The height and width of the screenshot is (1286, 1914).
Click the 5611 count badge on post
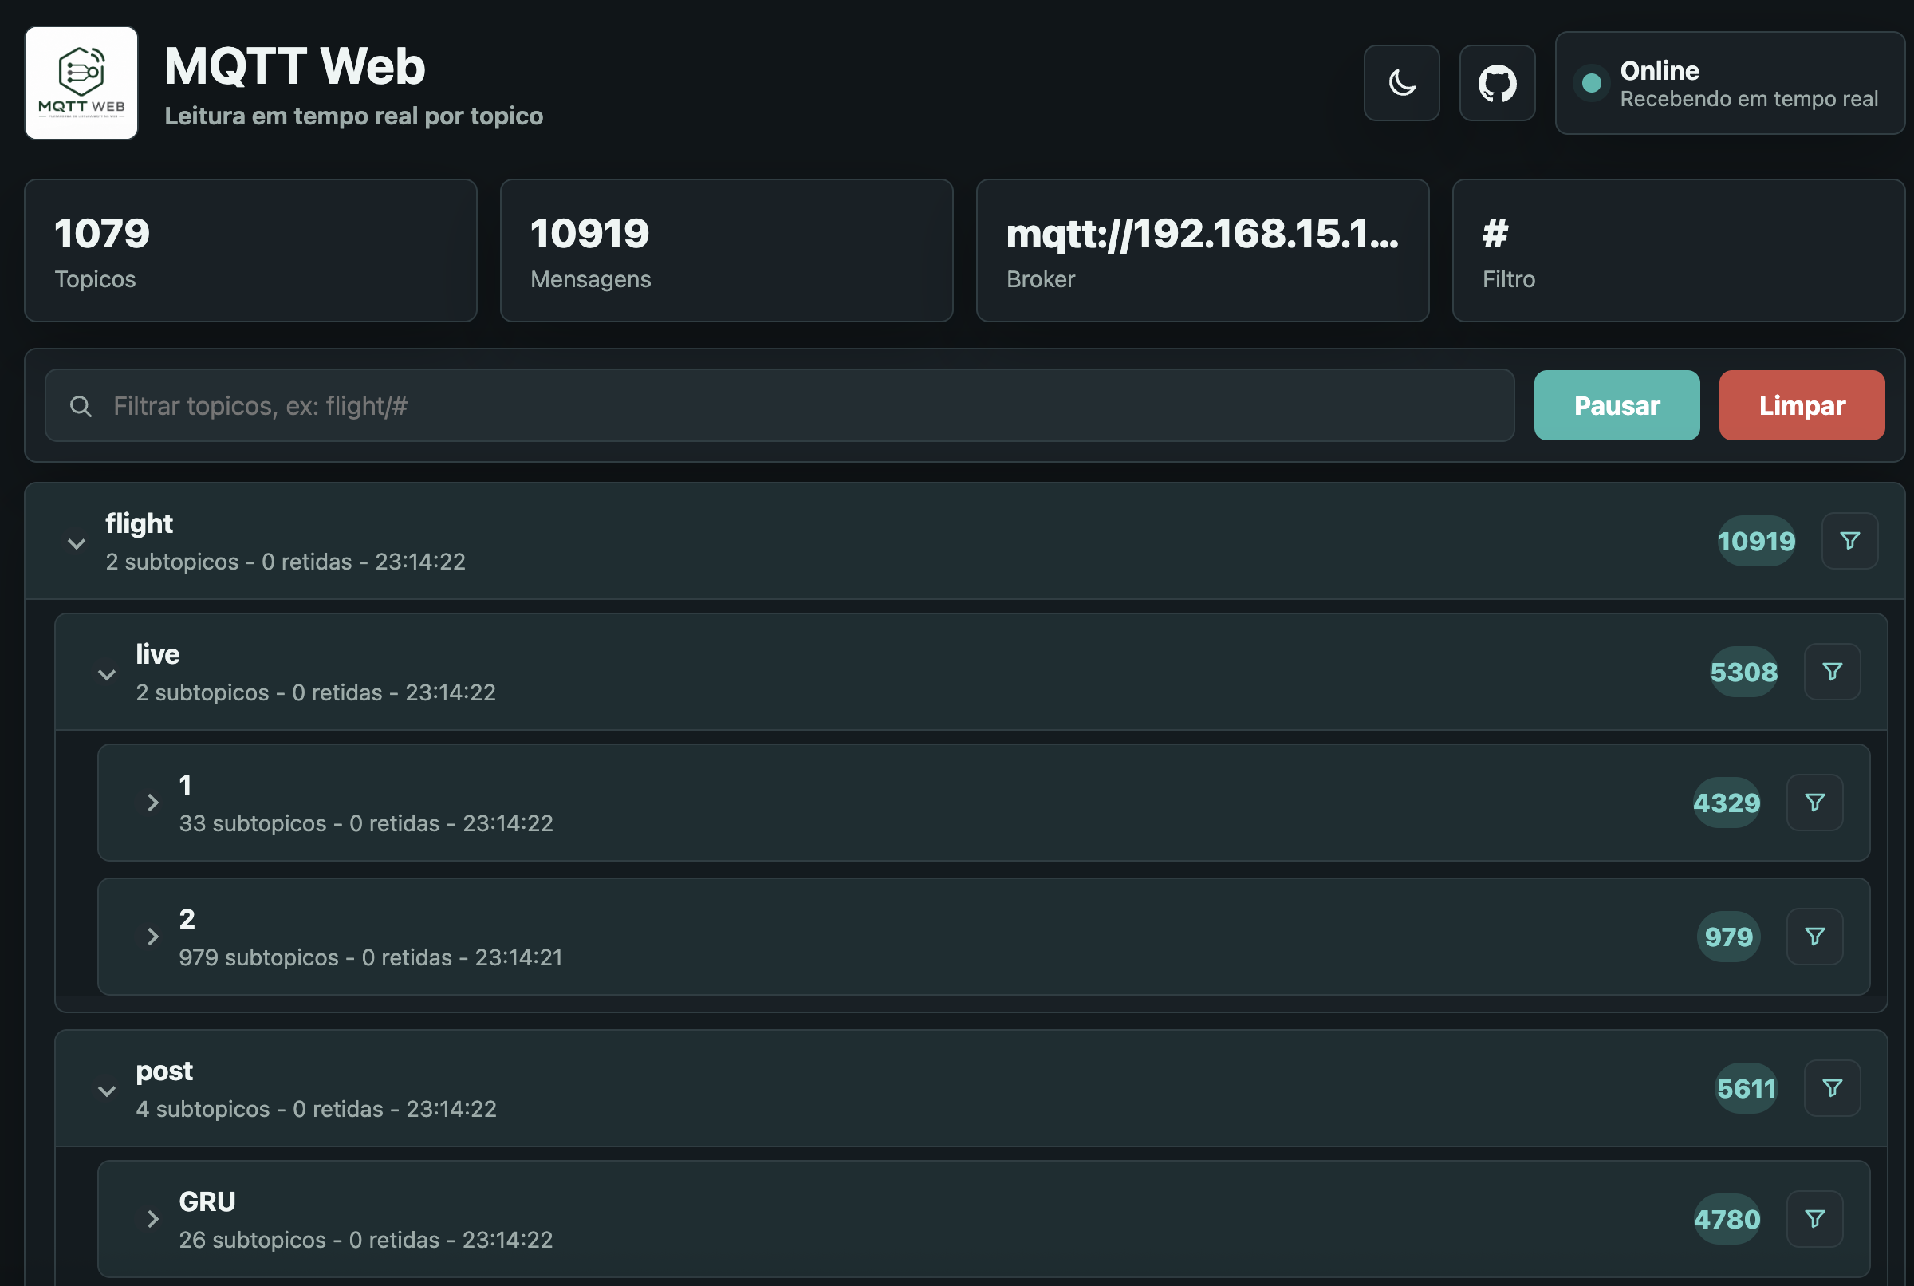coord(1746,1087)
